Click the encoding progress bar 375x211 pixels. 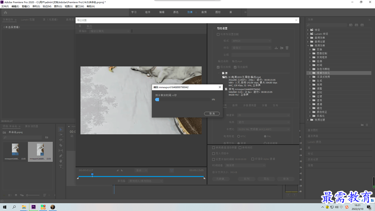click(x=183, y=99)
